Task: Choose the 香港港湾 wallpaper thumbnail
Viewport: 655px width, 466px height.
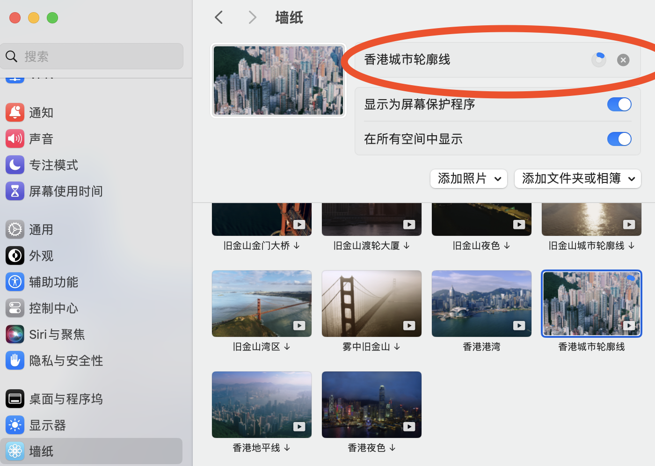Action: coord(481,304)
